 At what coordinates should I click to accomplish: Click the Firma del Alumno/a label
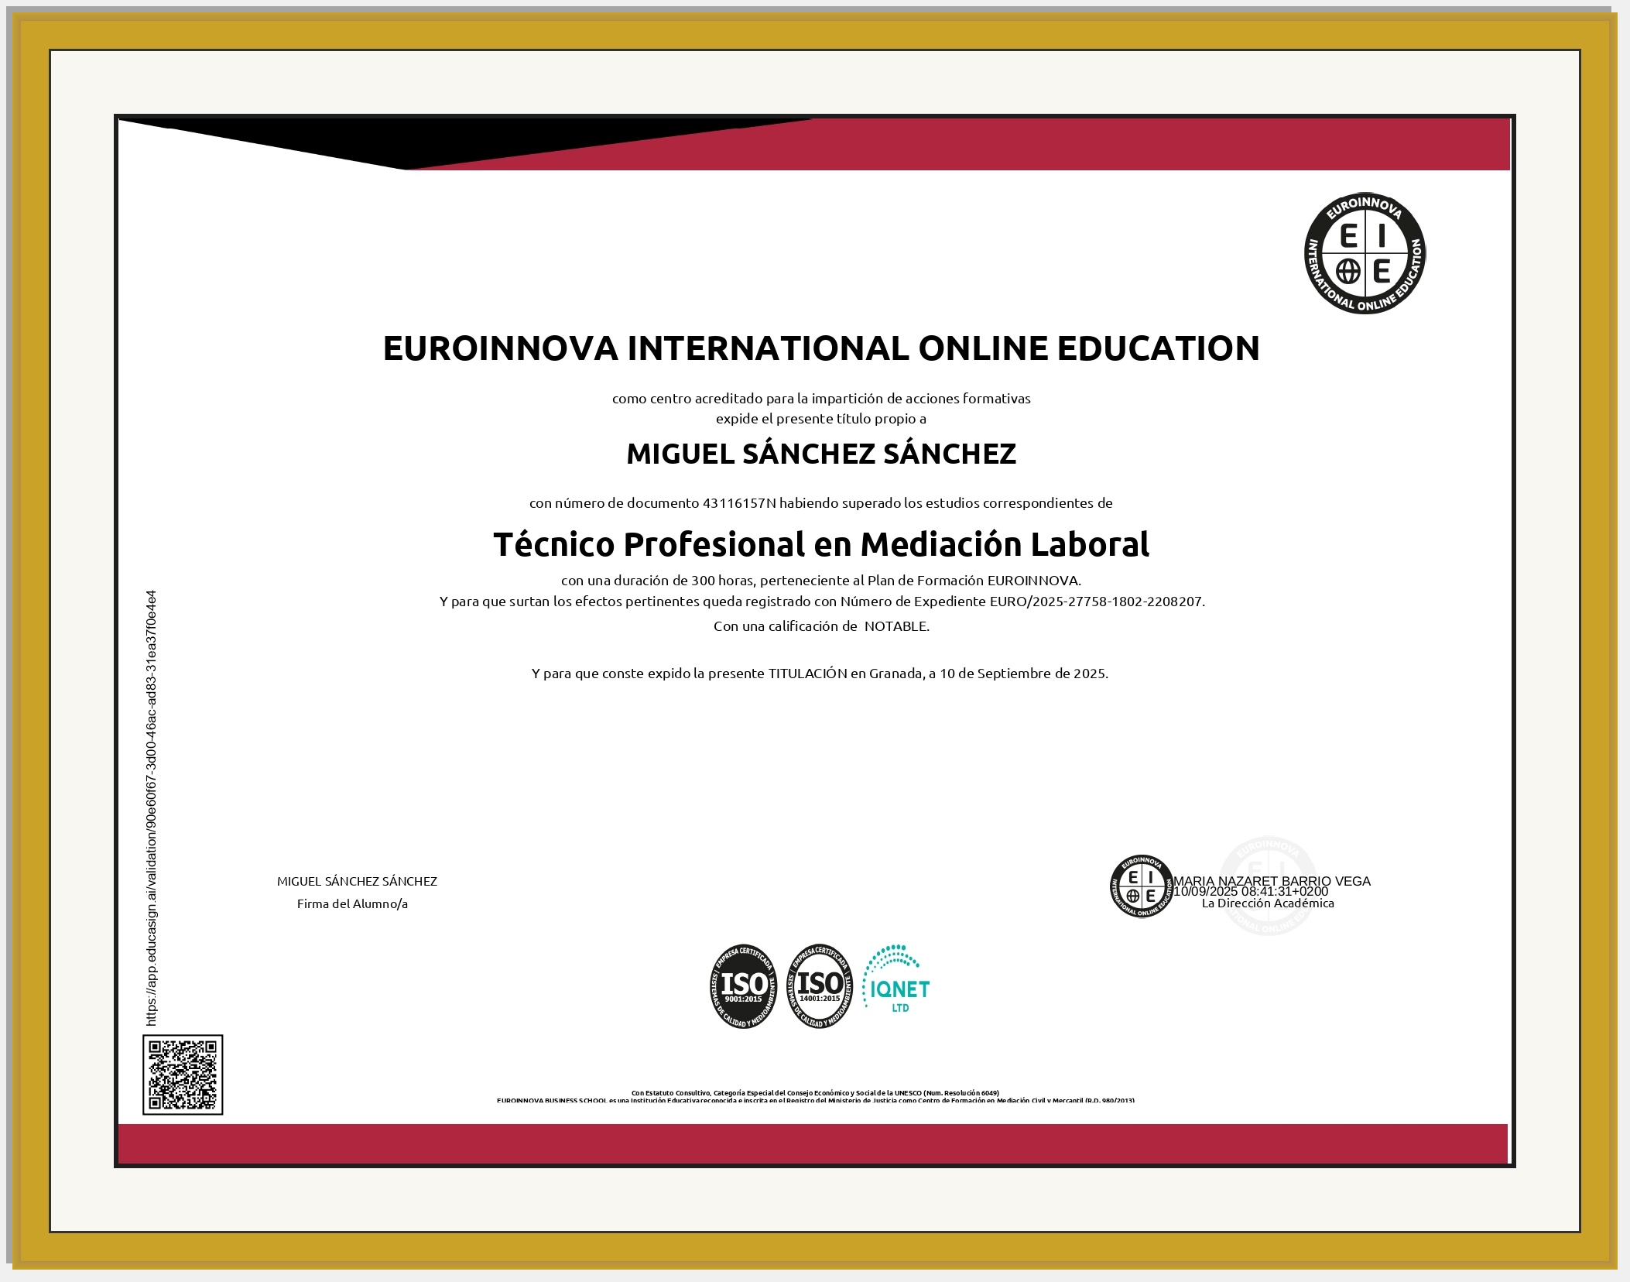coord(352,903)
